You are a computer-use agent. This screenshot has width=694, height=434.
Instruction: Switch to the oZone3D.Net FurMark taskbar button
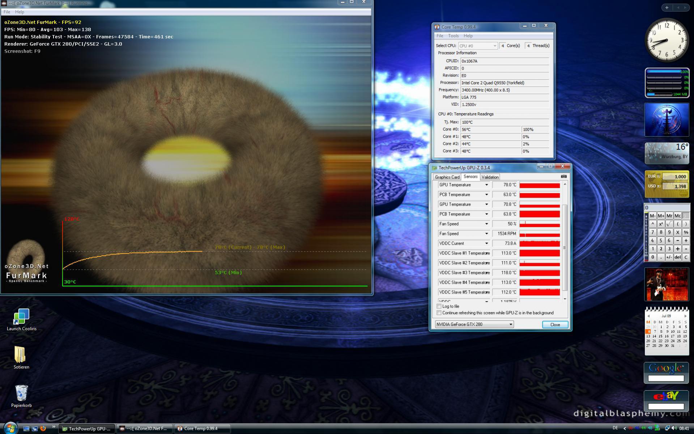point(145,429)
